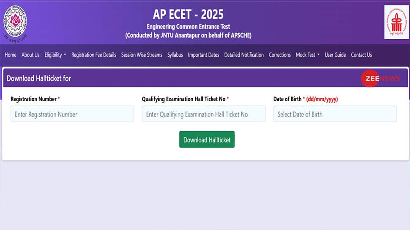View the Important Dates page
The width and height of the screenshot is (410, 230).
[x=203, y=55]
